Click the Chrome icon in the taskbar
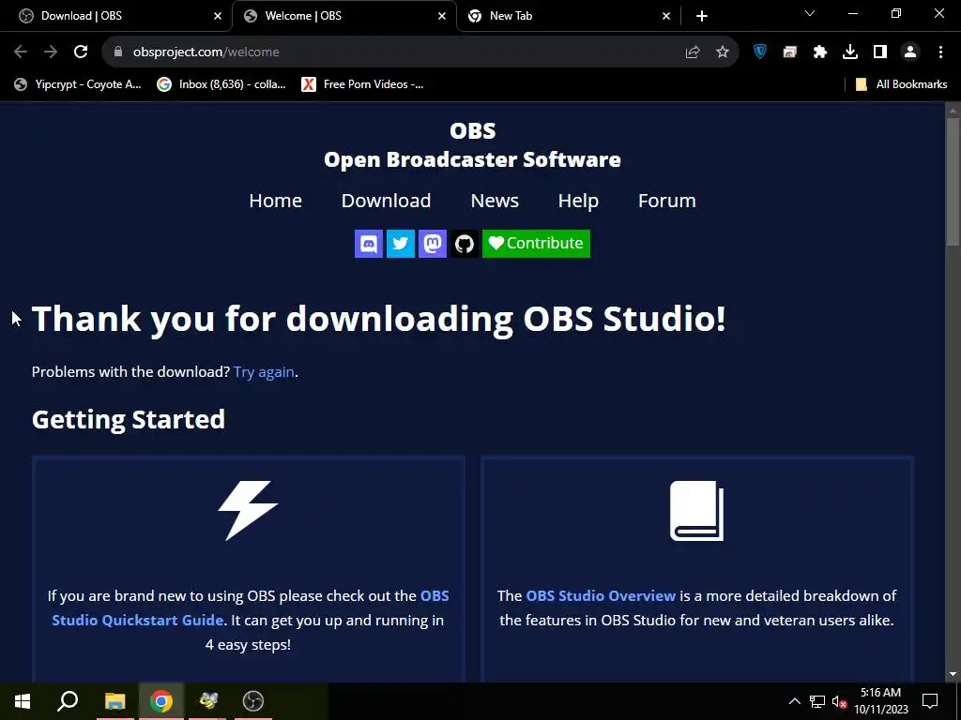961x720 pixels. (x=161, y=701)
